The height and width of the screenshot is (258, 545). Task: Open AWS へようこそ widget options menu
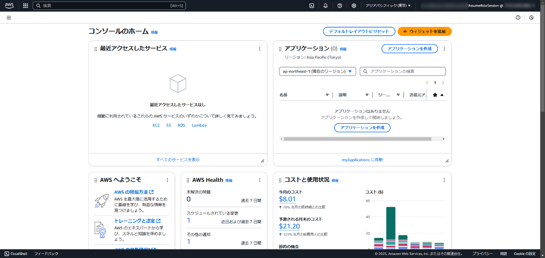(x=167, y=180)
